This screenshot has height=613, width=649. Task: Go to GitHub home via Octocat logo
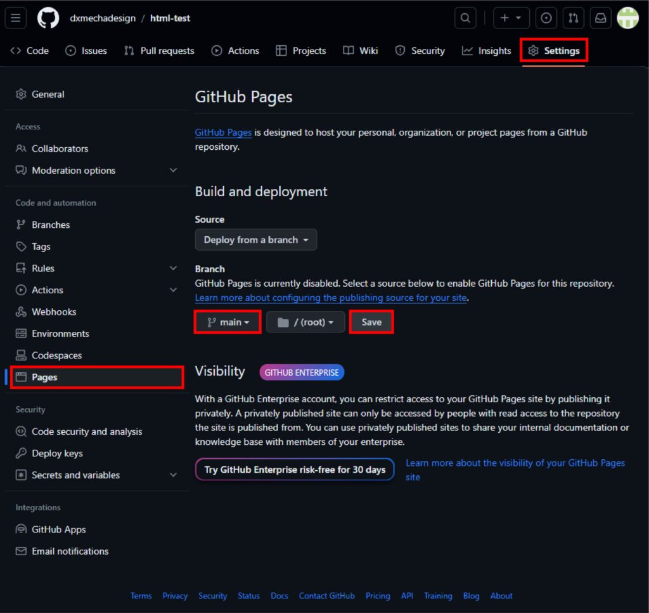coord(48,18)
